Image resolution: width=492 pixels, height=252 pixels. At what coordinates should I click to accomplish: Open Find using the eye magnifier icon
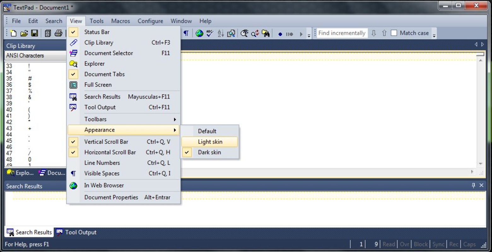(244, 33)
